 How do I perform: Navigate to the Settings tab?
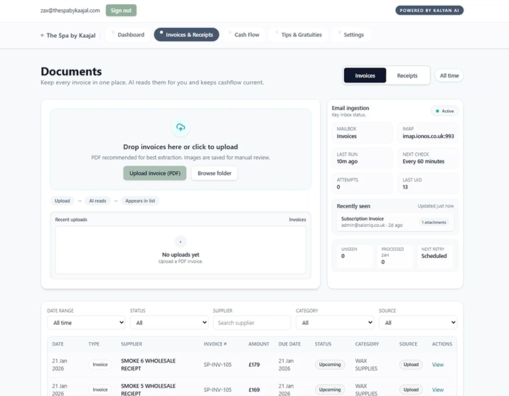[x=353, y=35]
